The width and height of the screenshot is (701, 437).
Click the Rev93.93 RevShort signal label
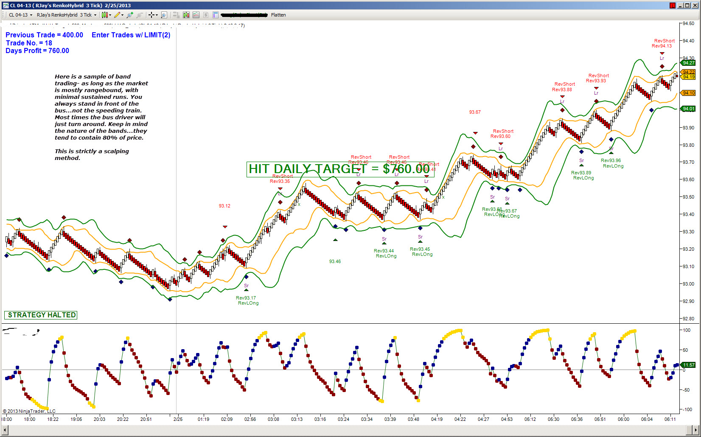[x=597, y=78]
